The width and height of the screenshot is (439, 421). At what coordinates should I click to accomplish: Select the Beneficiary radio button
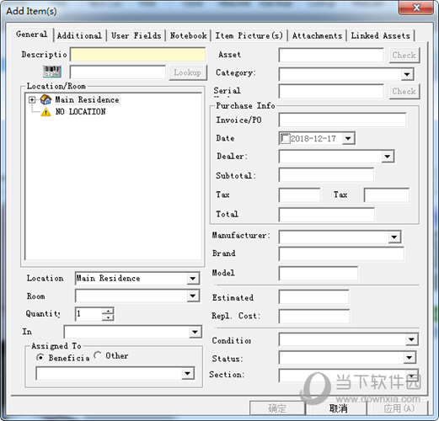point(40,357)
